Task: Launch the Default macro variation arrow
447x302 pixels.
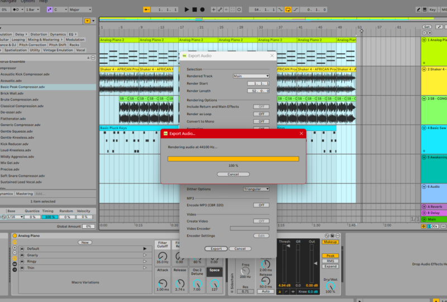Action: pyautogui.click(x=145, y=249)
